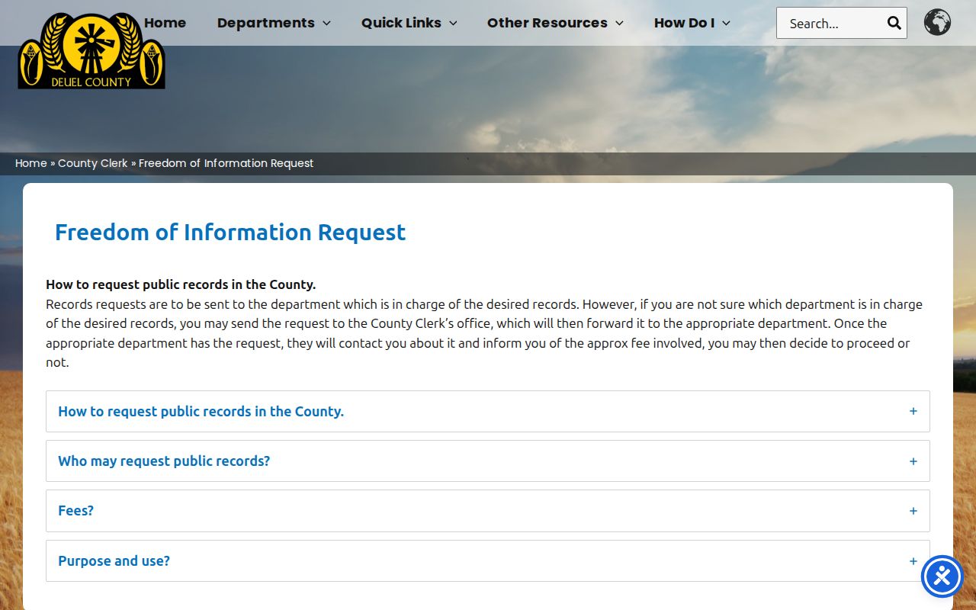
Task: Open the Departments dropdown menu
Action: (274, 23)
